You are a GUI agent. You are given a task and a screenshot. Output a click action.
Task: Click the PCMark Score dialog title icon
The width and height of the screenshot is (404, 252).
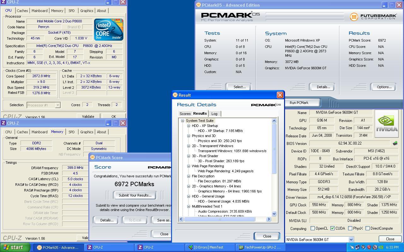coord(92,157)
